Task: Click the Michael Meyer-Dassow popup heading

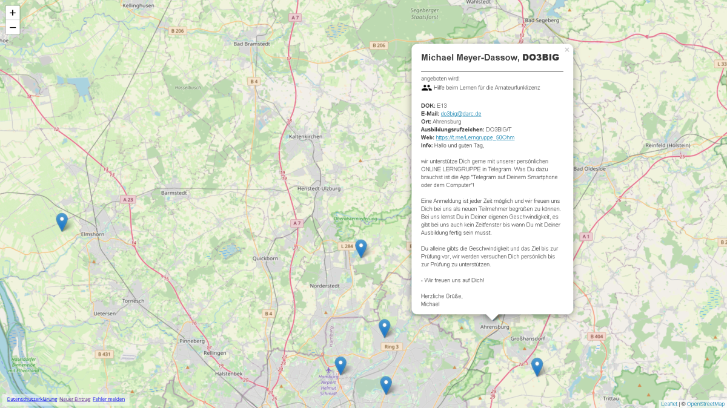Action: [490, 58]
